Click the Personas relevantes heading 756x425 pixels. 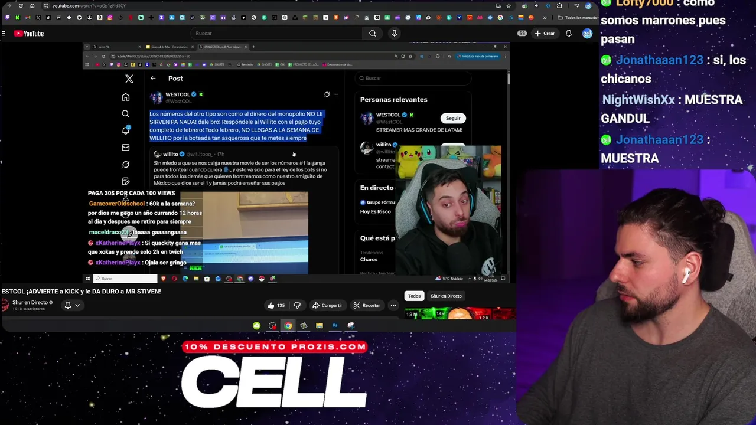coord(393,100)
